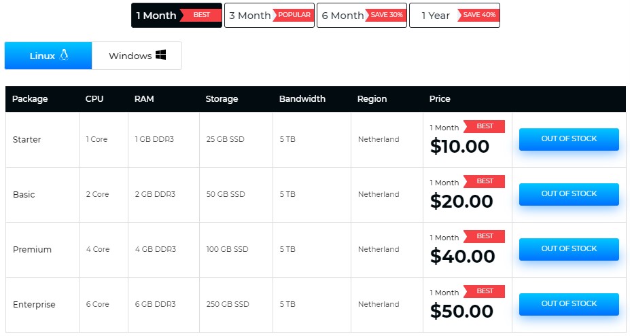The width and height of the screenshot is (630, 336).
Task: Toggle to Windows plans
Action: tap(137, 56)
